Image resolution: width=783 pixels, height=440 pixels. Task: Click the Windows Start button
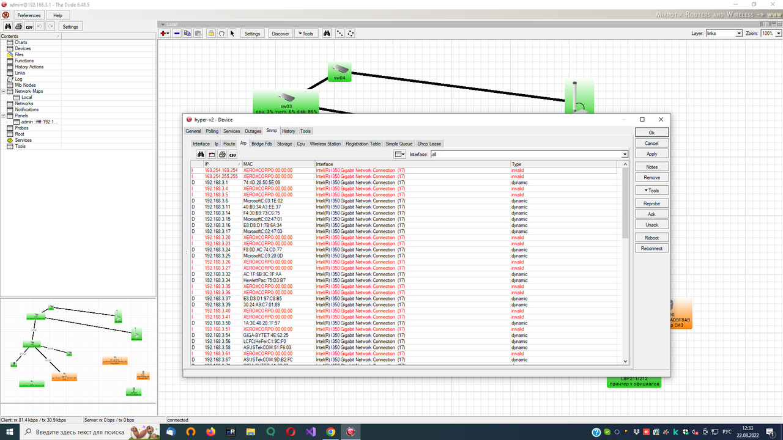[10, 431]
